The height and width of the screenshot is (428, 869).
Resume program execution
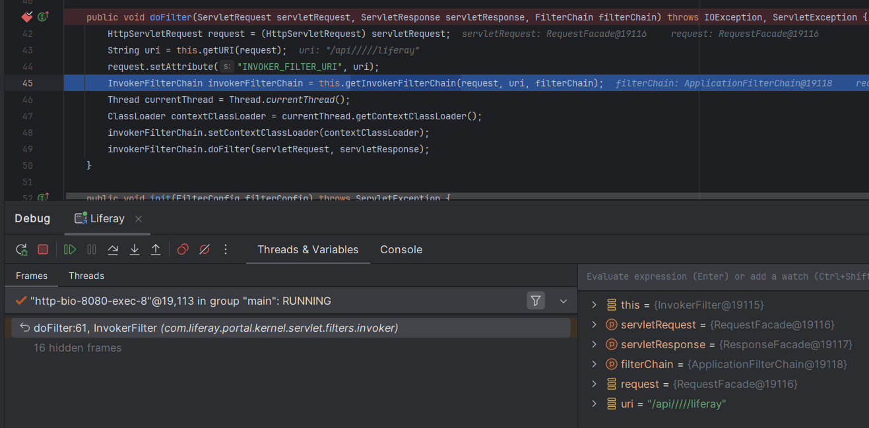pyautogui.click(x=70, y=249)
